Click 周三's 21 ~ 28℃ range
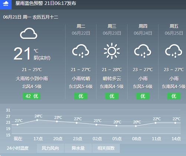 click(112, 70)
